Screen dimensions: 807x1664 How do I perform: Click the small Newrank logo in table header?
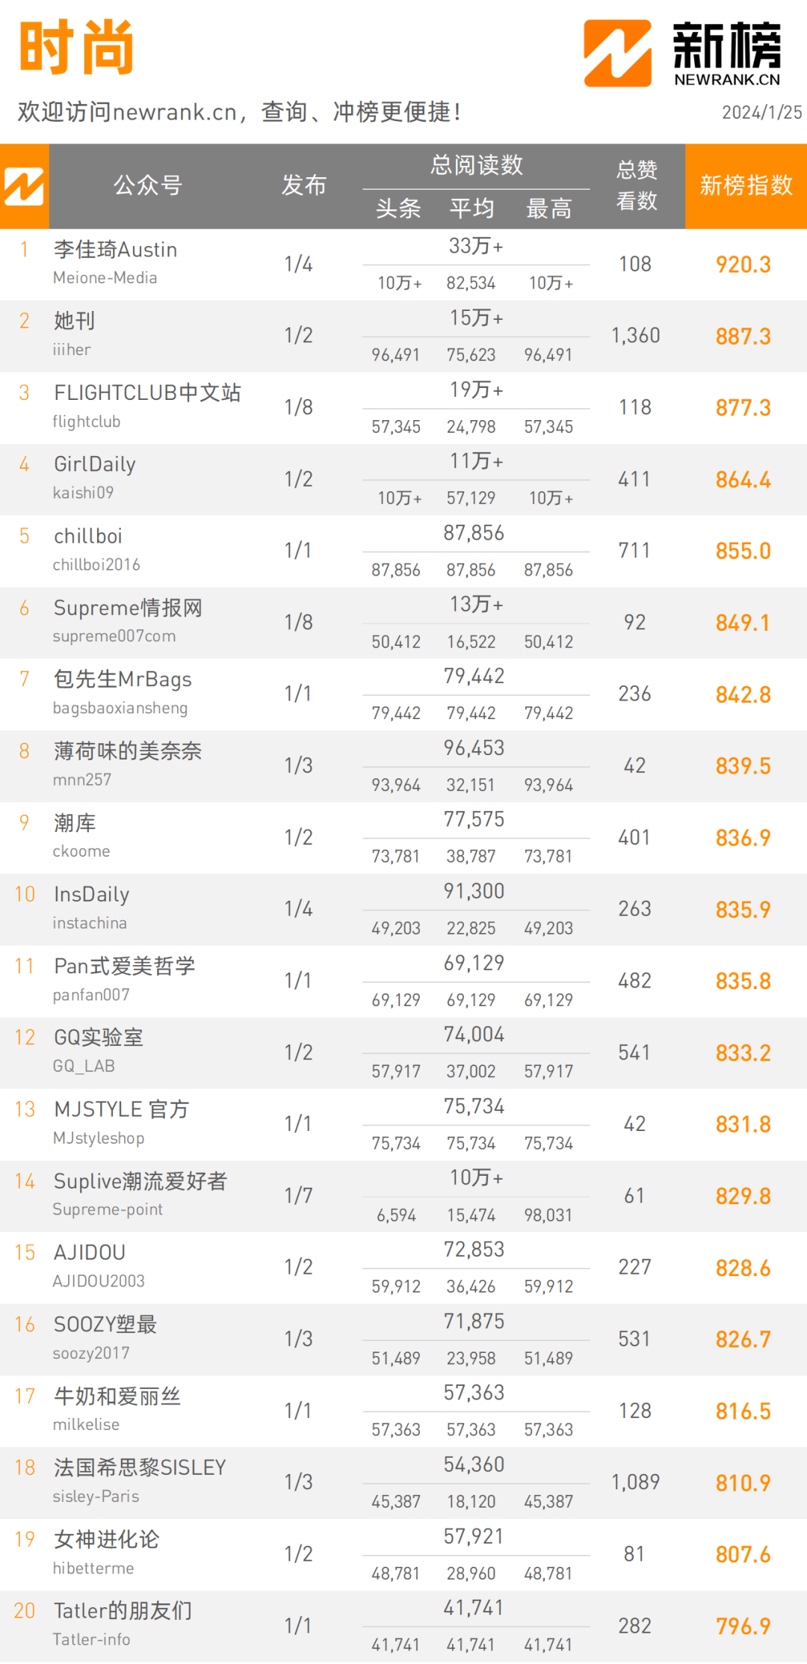(x=24, y=186)
